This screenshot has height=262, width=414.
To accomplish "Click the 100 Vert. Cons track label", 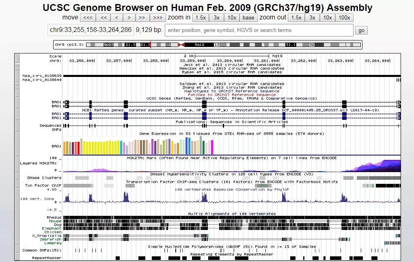I will tap(37, 199).
